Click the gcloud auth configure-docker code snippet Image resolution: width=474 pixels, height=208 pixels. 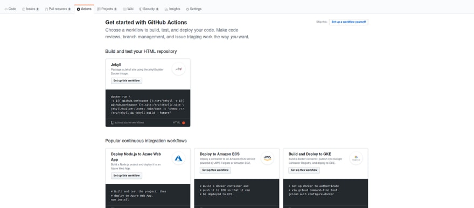tap(314, 190)
